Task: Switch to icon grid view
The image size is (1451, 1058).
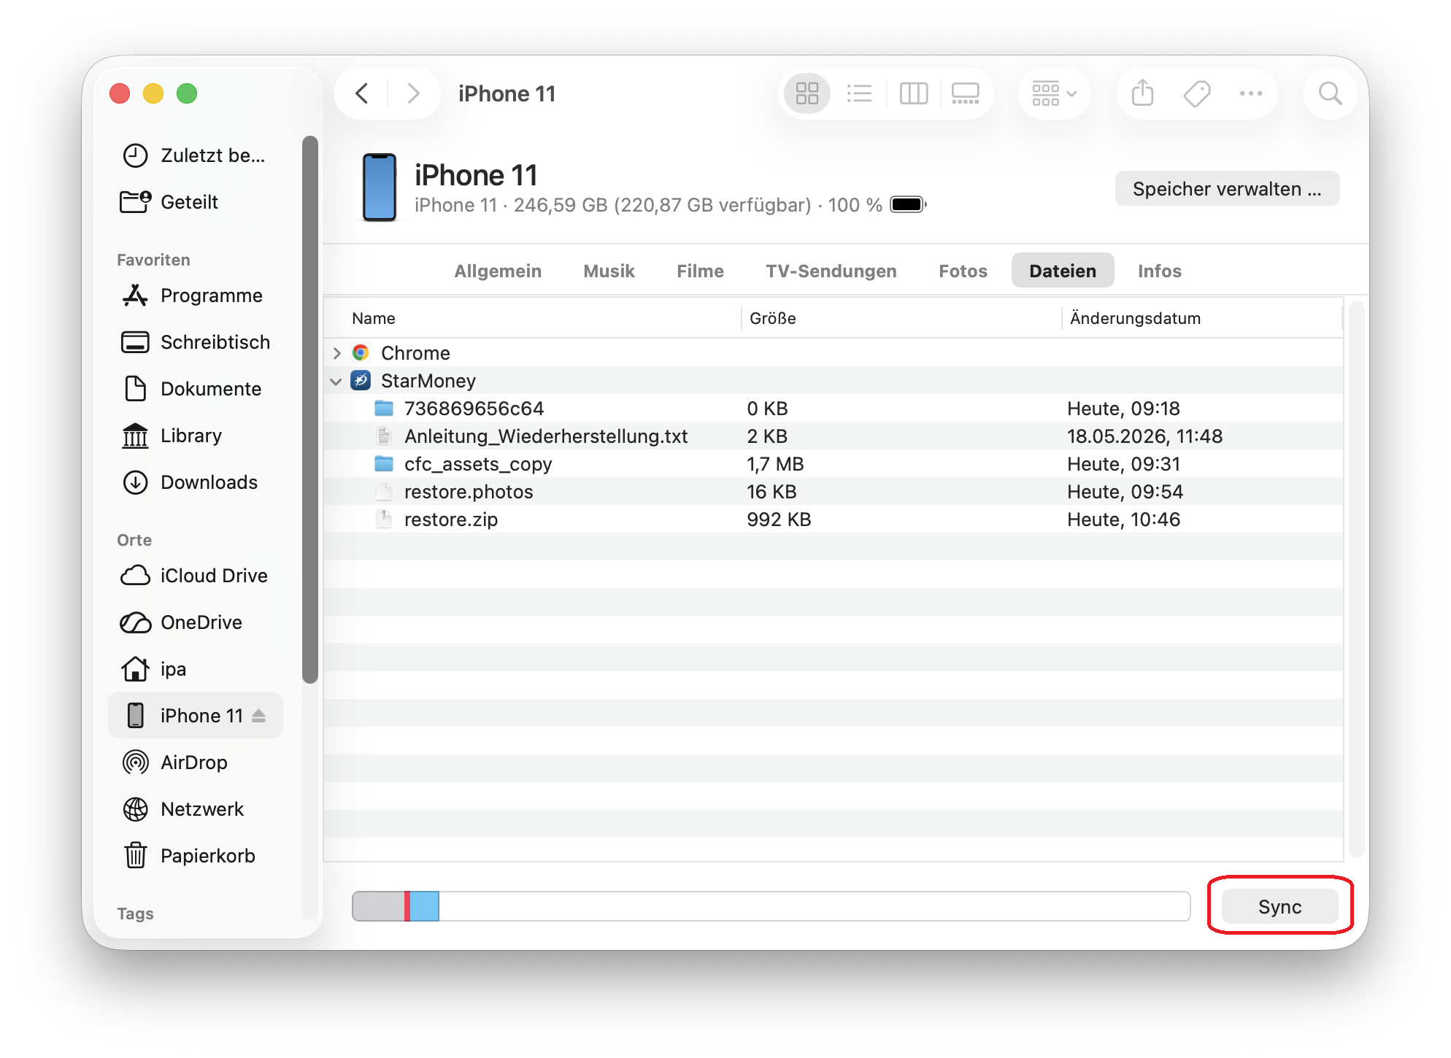Action: tap(807, 93)
